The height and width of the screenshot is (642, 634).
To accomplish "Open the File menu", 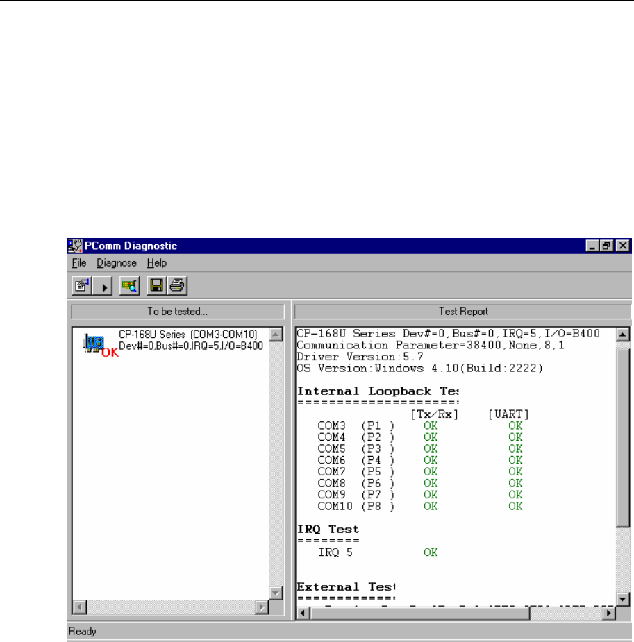I will click(79, 263).
